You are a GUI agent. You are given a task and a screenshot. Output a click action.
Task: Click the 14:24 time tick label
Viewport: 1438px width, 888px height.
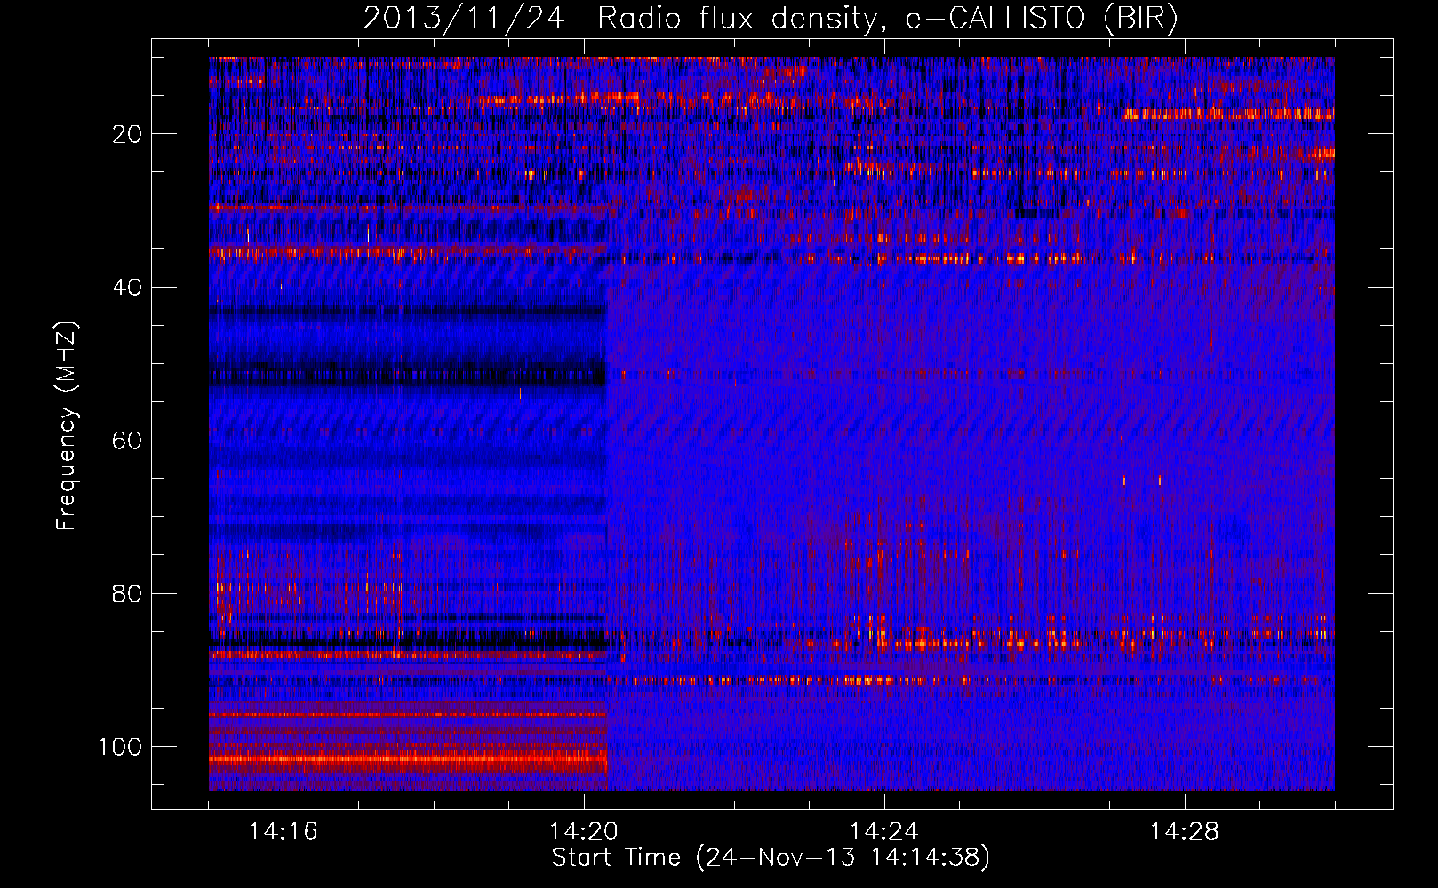[x=884, y=832]
